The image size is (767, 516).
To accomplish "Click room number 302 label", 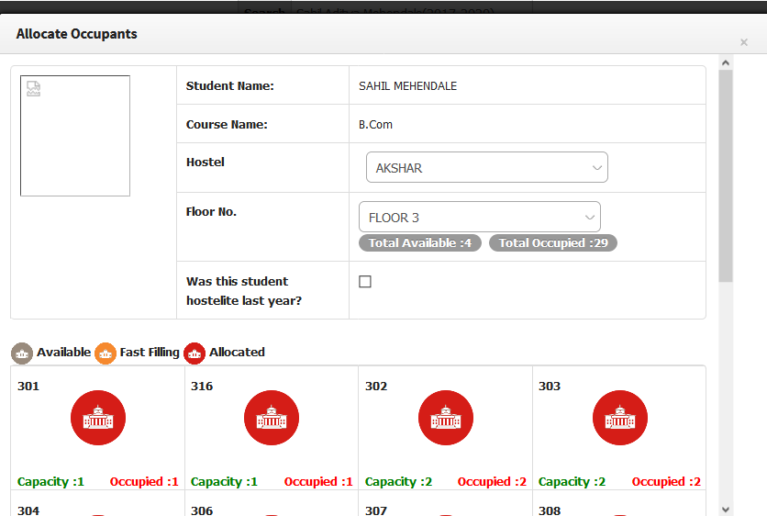I will tap(376, 387).
